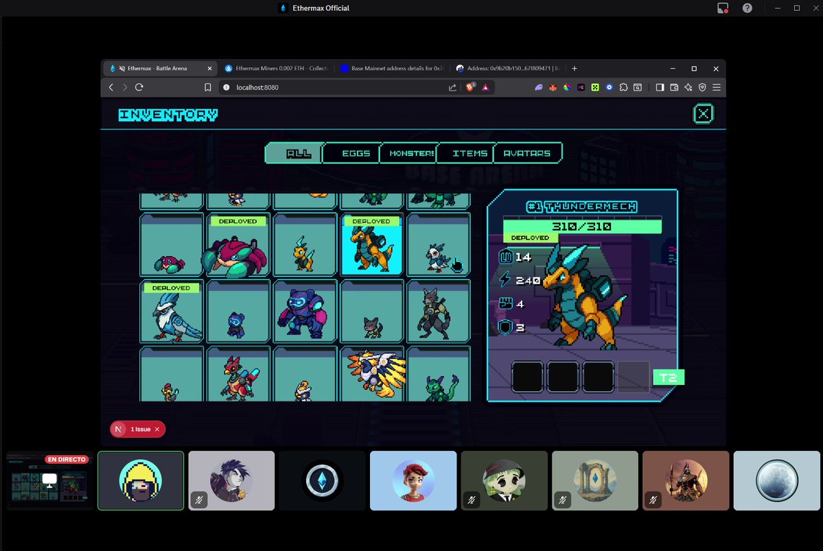
Task: Select the EN DIRECTO live stream thumbnail
Action: click(x=49, y=480)
